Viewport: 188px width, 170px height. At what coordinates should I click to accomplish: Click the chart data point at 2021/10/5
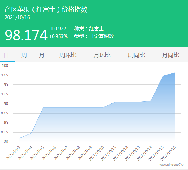(43, 107)
